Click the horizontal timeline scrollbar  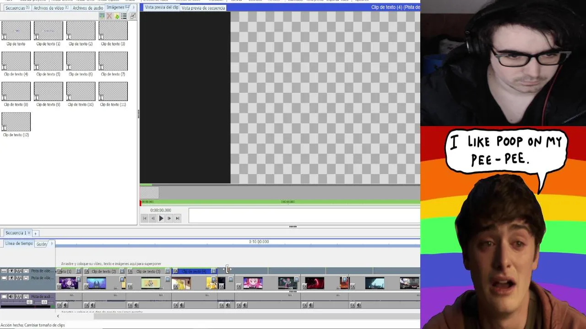256,316
